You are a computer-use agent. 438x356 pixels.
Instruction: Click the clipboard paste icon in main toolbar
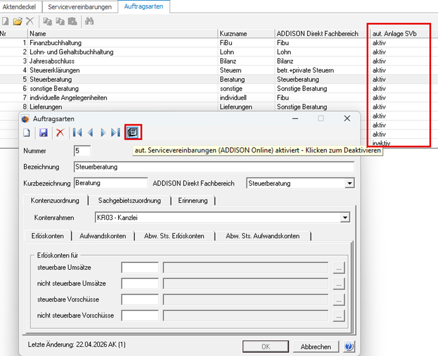pos(72,21)
